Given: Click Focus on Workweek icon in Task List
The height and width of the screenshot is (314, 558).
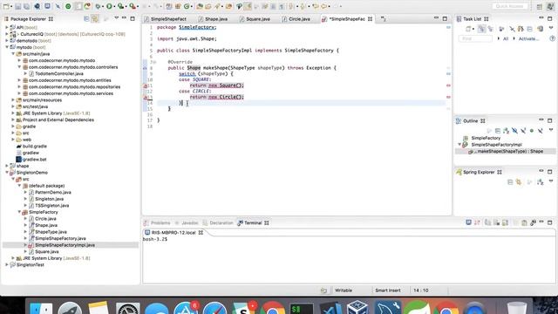Looking at the screenshot, I should pos(501,29).
